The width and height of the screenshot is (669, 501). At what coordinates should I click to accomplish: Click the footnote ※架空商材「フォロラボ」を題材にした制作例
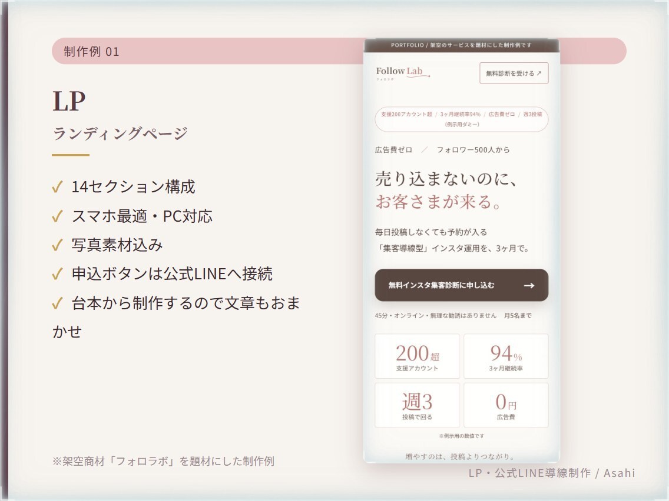pyautogui.click(x=163, y=462)
